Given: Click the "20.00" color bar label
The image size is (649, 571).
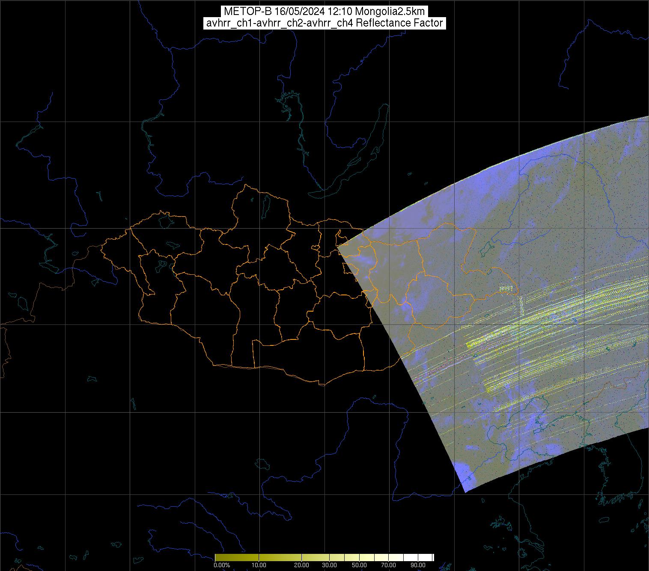Looking at the screenshot, I should (x=301, y=565).
